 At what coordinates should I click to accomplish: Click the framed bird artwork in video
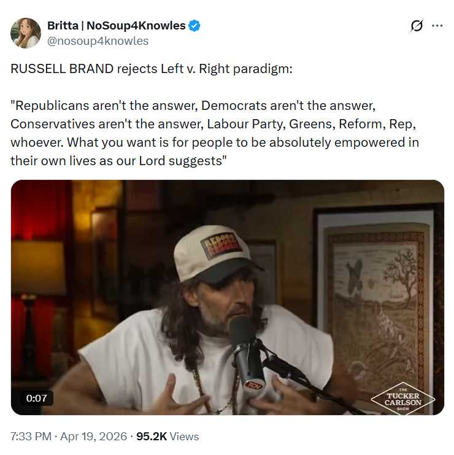(x=377, y=309)
